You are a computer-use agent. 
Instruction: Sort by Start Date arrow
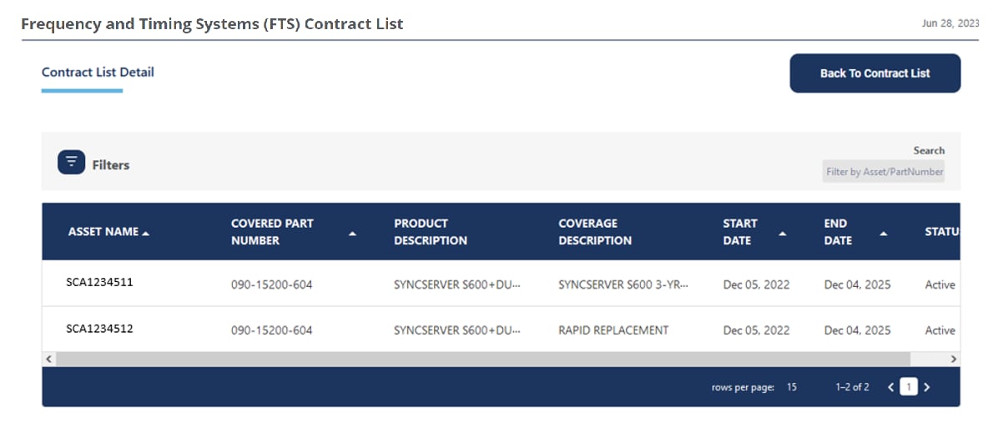(x=782, y=234)
